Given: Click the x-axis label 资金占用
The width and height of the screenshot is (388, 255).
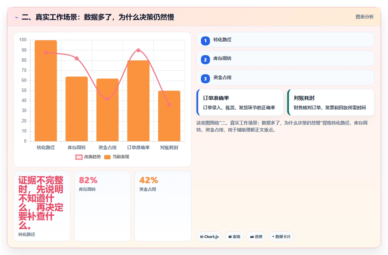Looking at the screenshot, I should tap(107, 148).
